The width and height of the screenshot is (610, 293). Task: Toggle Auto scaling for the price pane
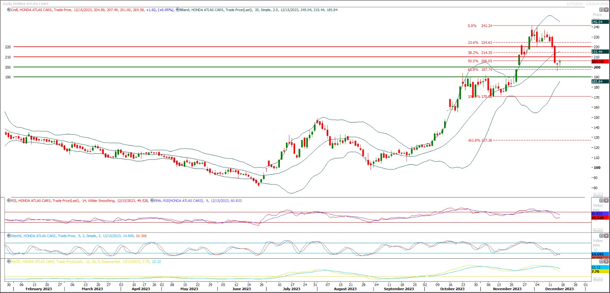(x=598, y=195)
